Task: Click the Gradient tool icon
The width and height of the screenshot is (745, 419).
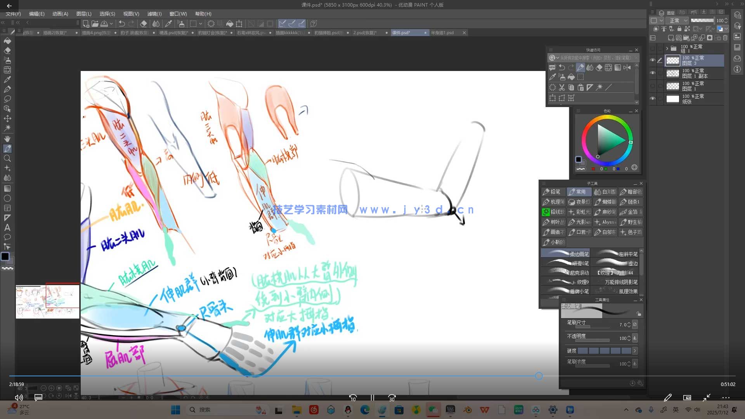Action: 7,189
